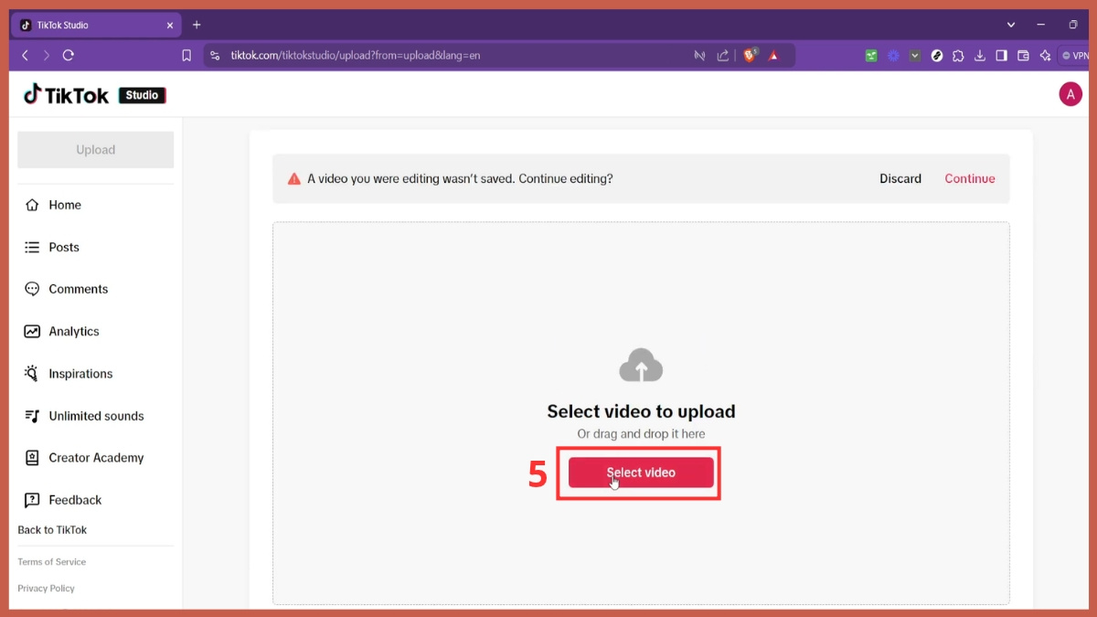Select the TikTok Studio browser tab
The image size is (1097, 617).
[97, 26]
